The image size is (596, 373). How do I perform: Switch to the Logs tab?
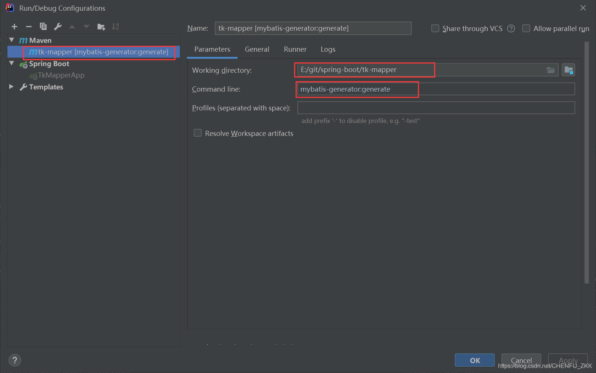point(328,49)
